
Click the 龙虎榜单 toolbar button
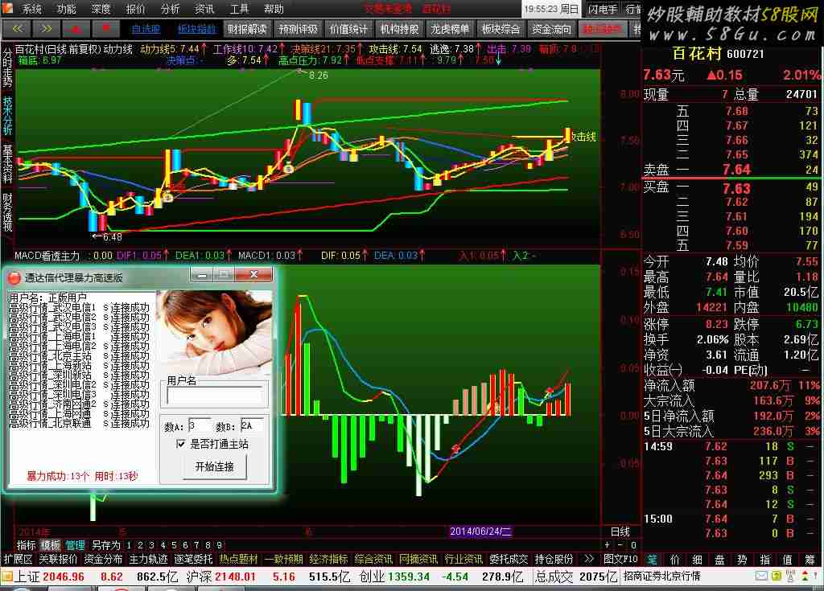click(450, 30)
